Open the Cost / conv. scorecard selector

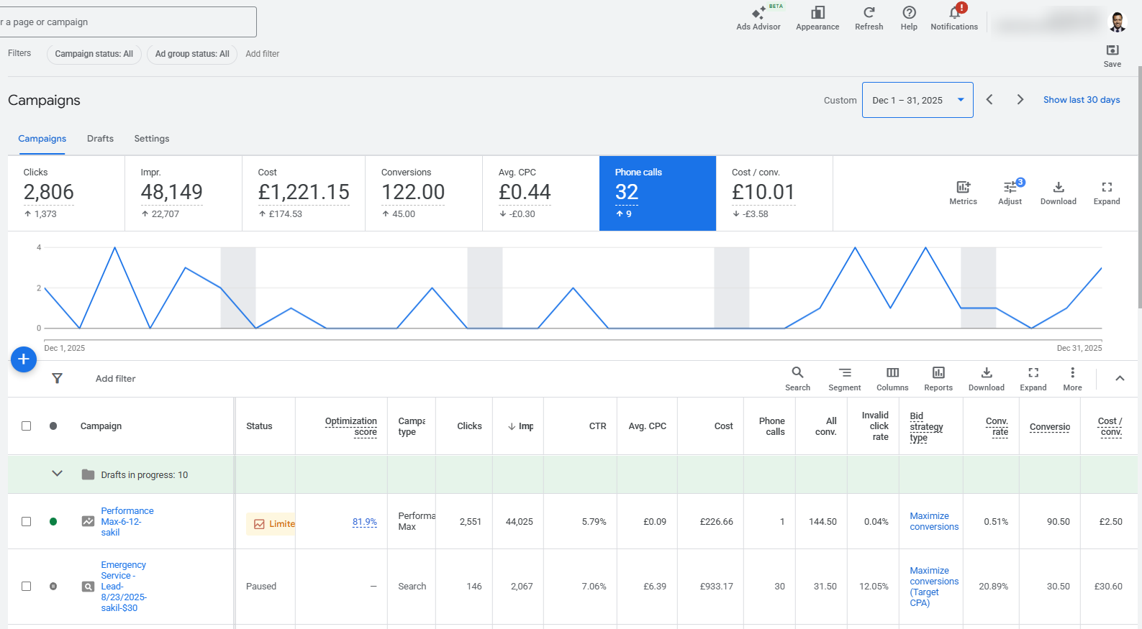point(775,193)
